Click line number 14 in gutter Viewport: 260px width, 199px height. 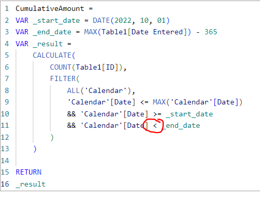5,161
